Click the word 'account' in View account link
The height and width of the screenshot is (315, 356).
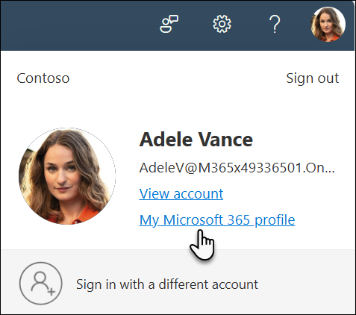[199, 193]
